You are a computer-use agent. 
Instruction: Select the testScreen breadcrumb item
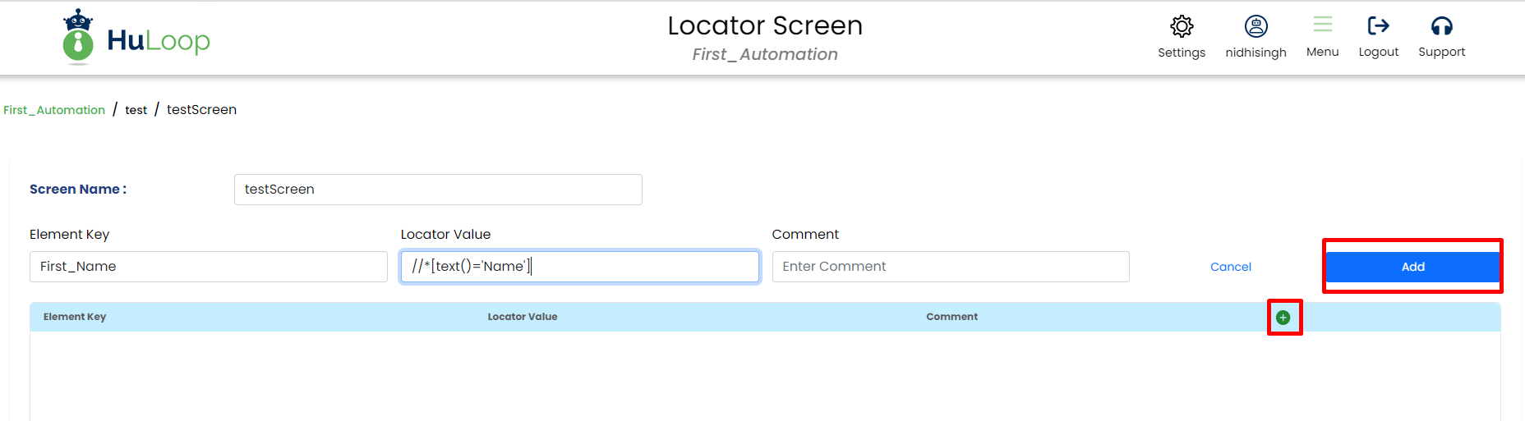(201, 110)
